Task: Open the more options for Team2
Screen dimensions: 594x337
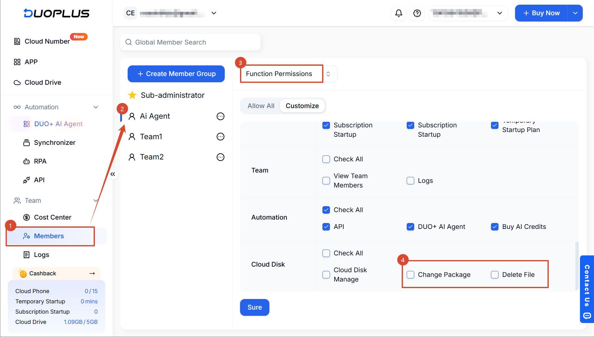Action: click(221, 157)
